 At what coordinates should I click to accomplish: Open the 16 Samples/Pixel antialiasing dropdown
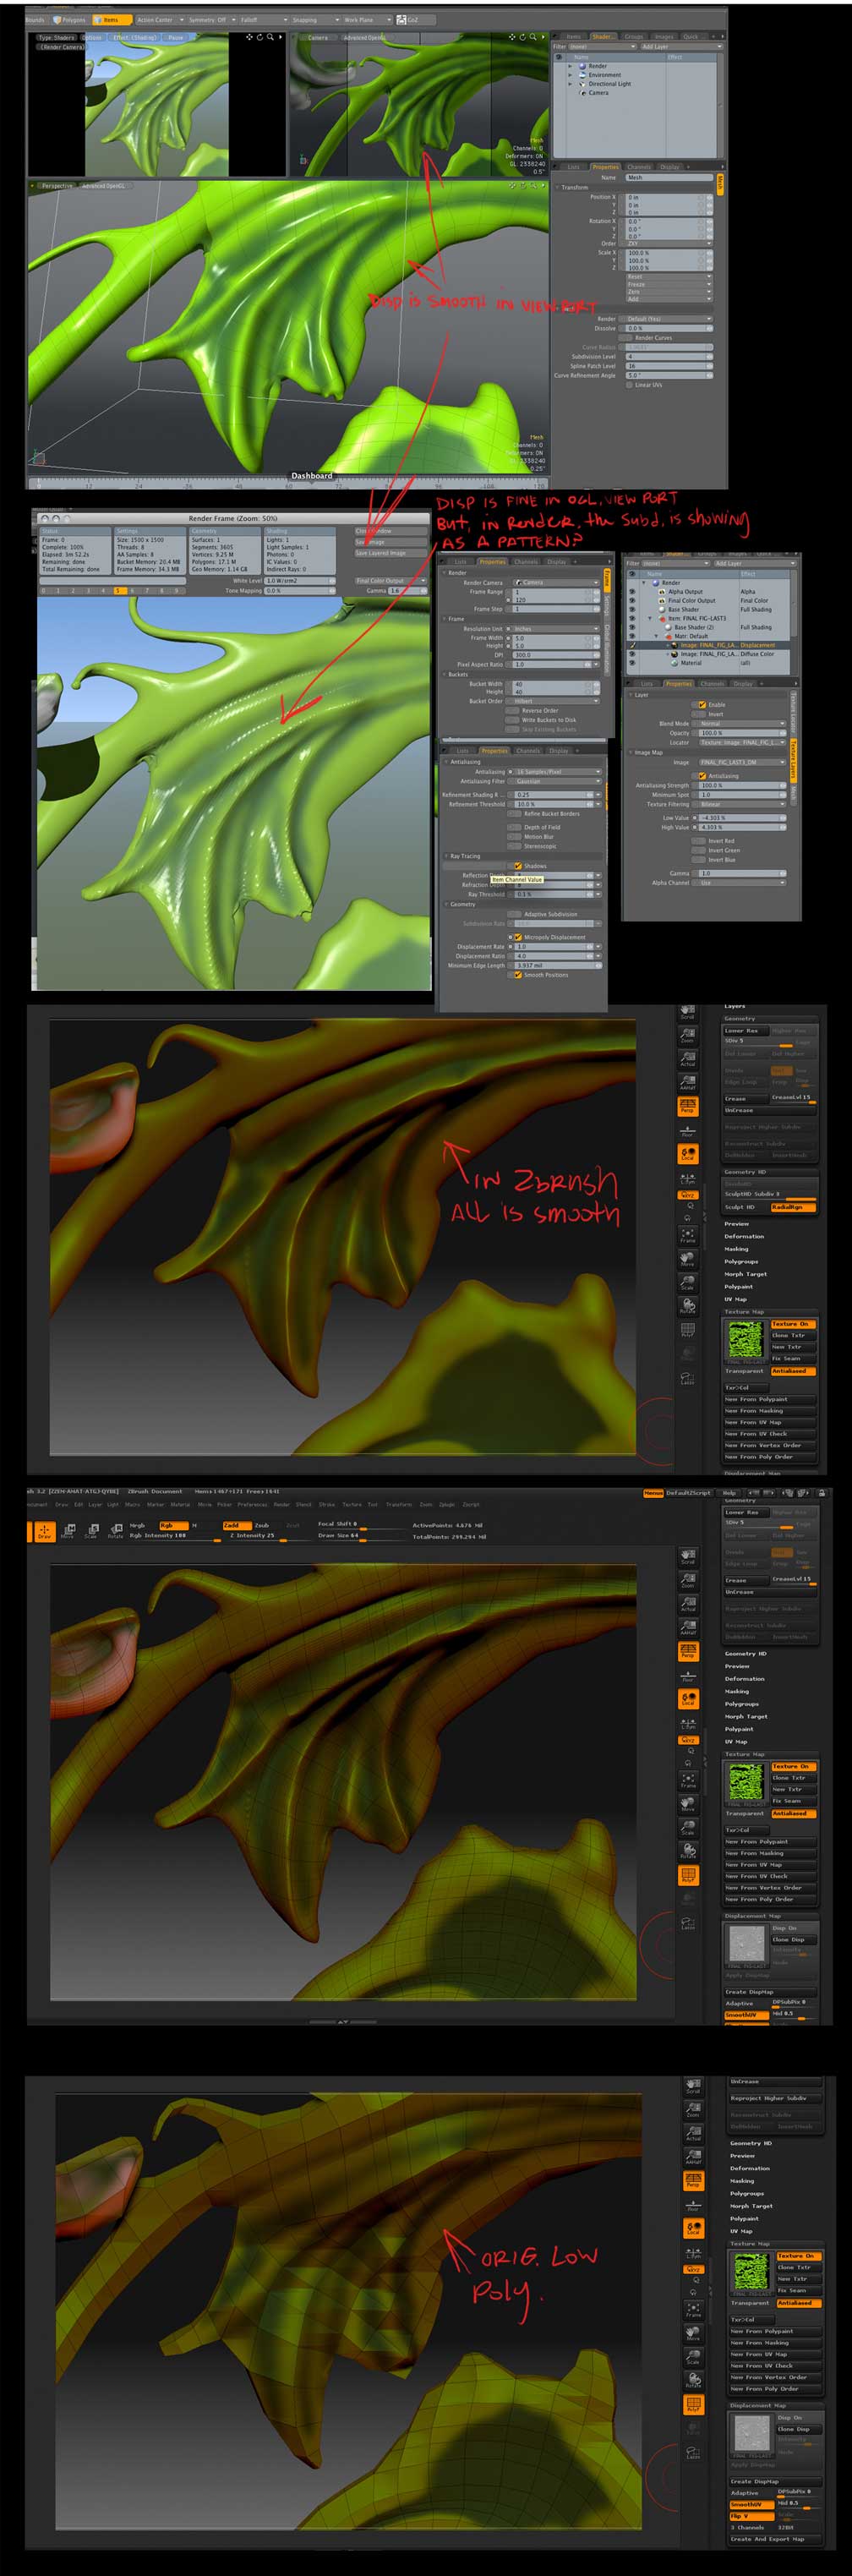pyautogui.click(x=557, y=772)
